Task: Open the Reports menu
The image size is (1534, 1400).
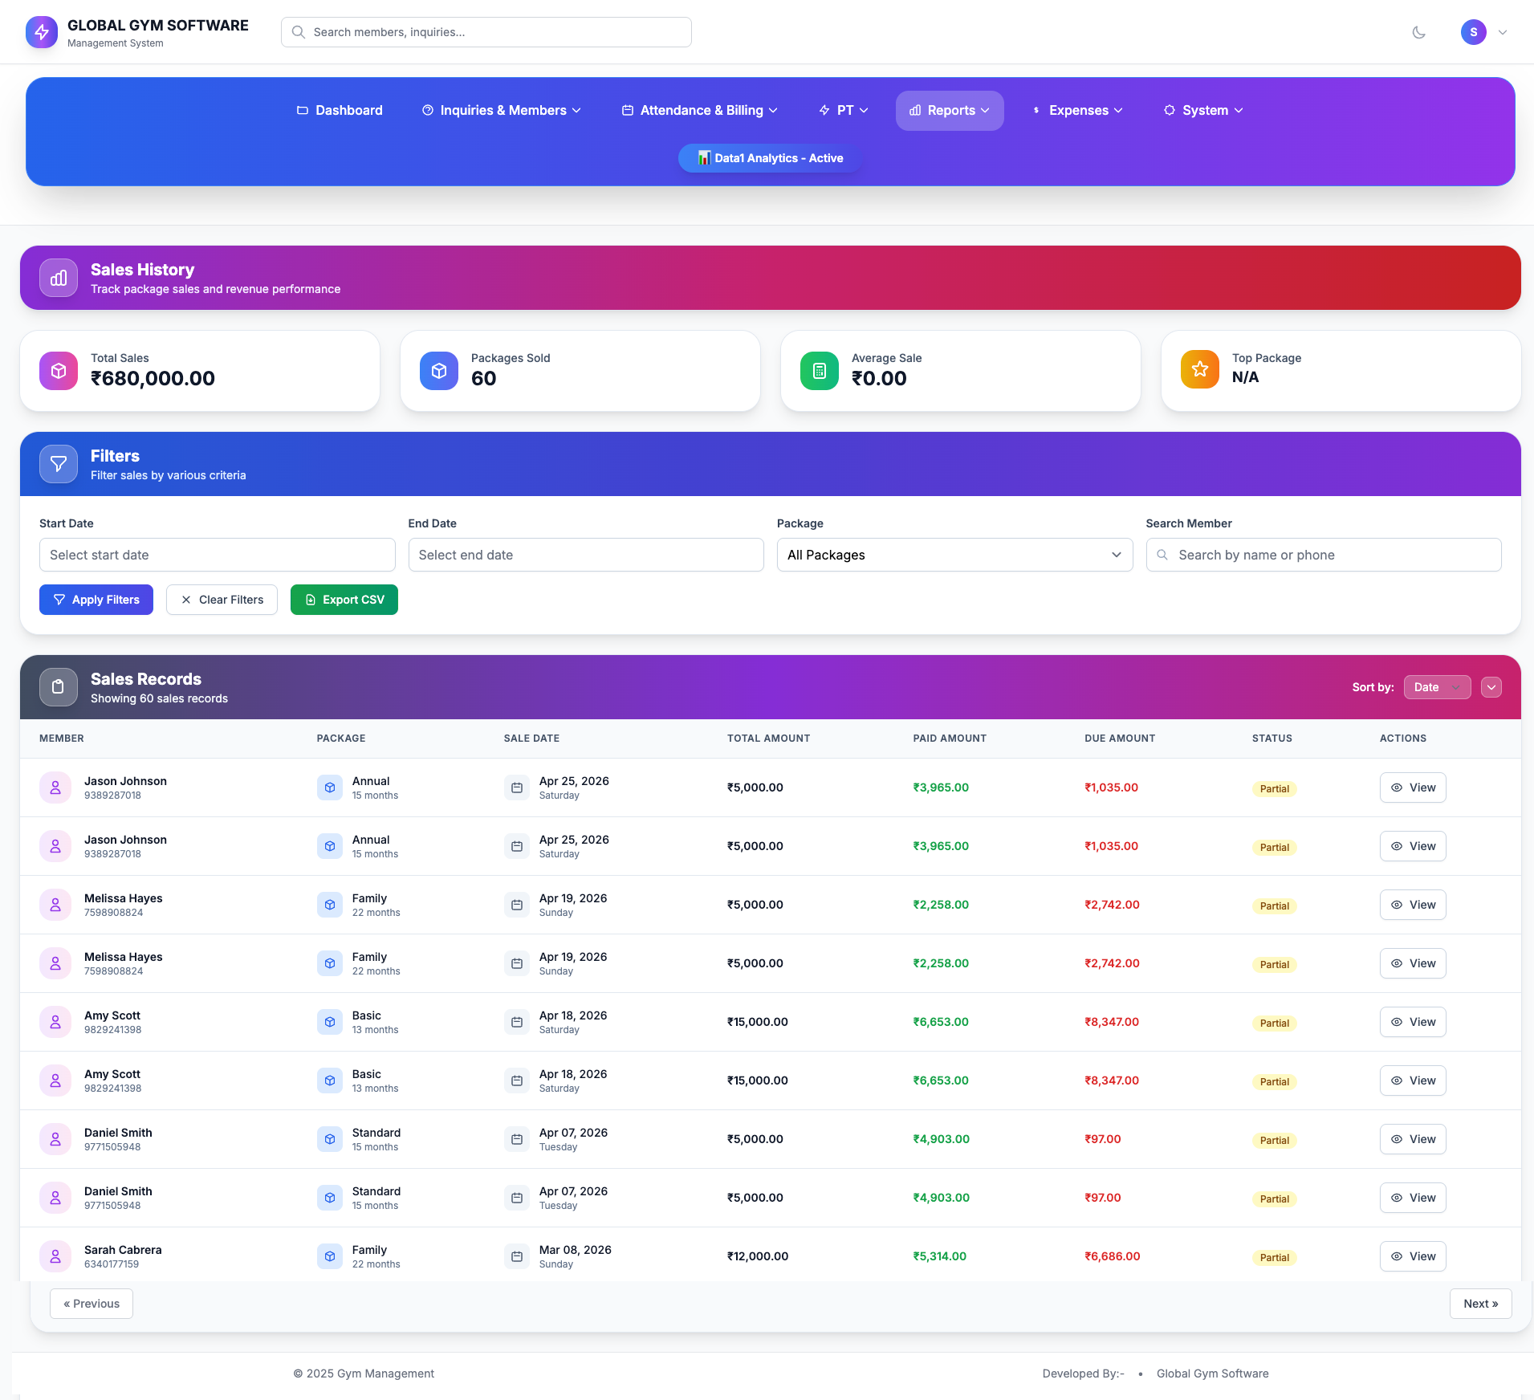Action: (949, 111)
